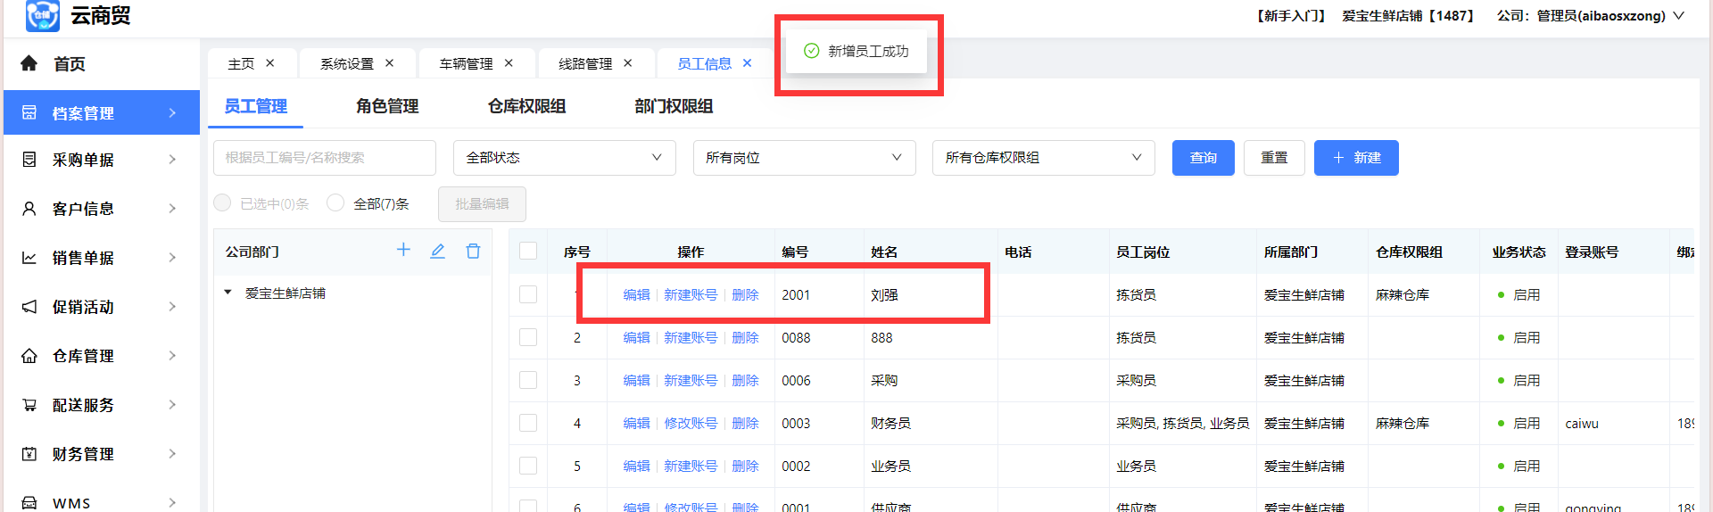1713x512 pixels.
Task: Close the 系统设置 tab
Action: 389,63
